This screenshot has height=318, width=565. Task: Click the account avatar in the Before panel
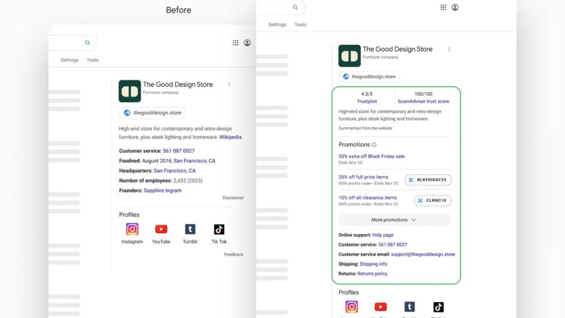pyautogui.click(x=247, y=43)
